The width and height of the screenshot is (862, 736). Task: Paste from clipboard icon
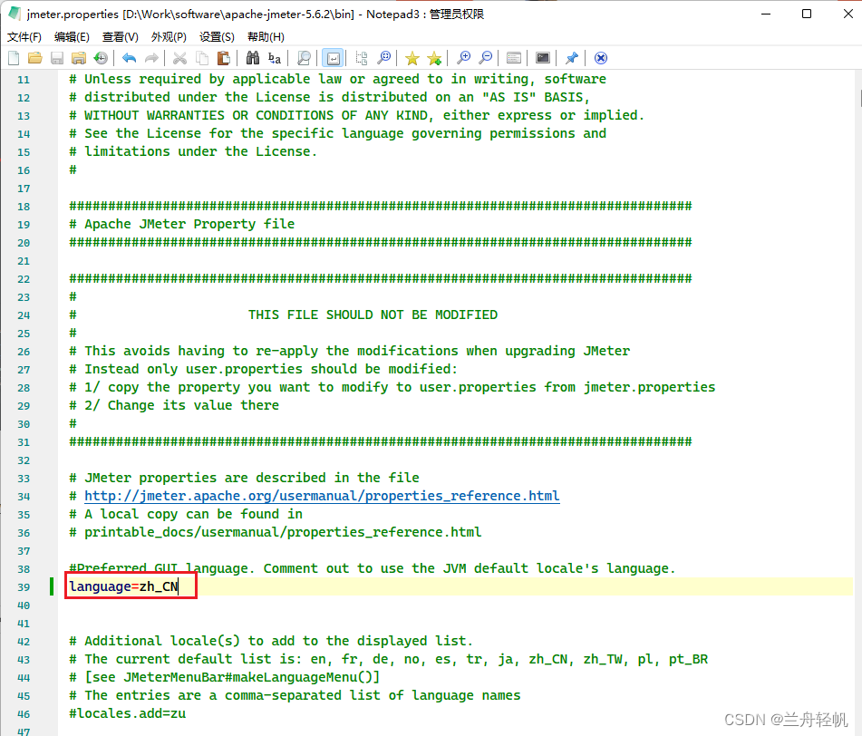point(224,58)
